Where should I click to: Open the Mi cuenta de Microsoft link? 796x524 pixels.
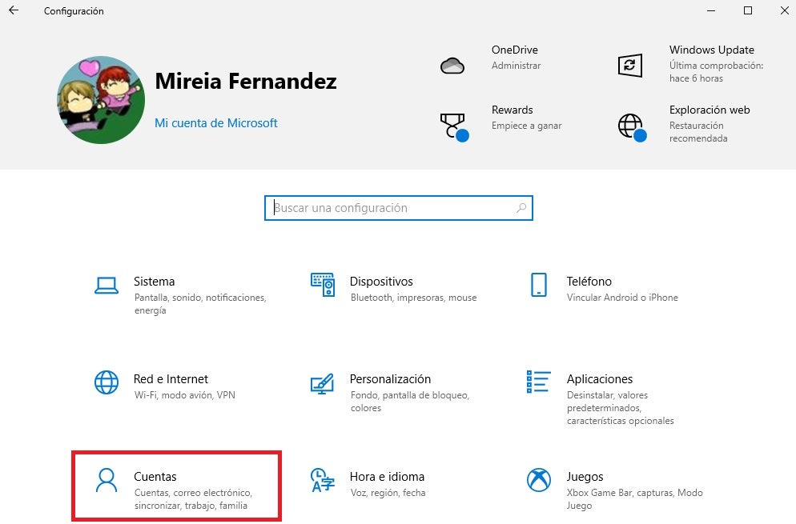point(216,123)
